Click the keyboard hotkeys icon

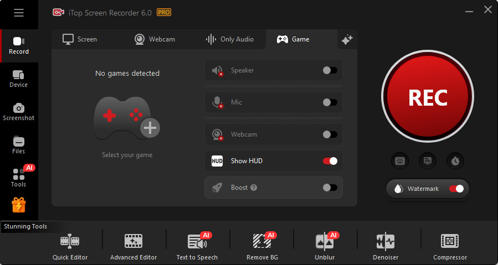tap(400, 161)
